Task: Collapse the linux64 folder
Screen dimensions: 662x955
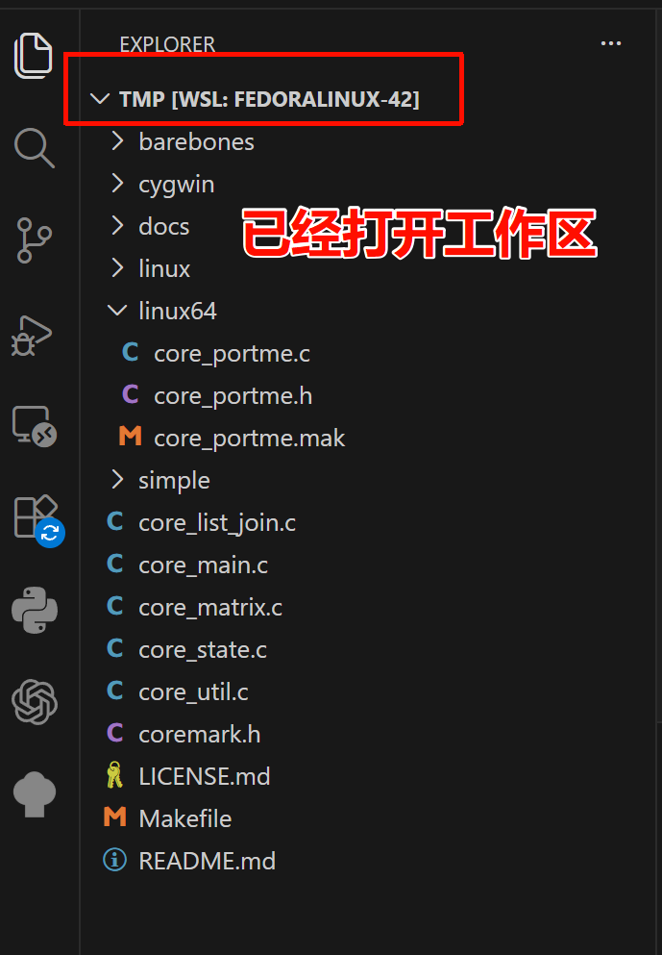Action: point(177,311)
